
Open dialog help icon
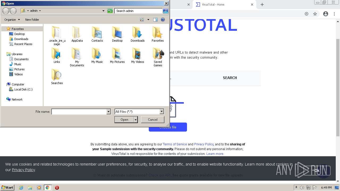pos(163,20)
